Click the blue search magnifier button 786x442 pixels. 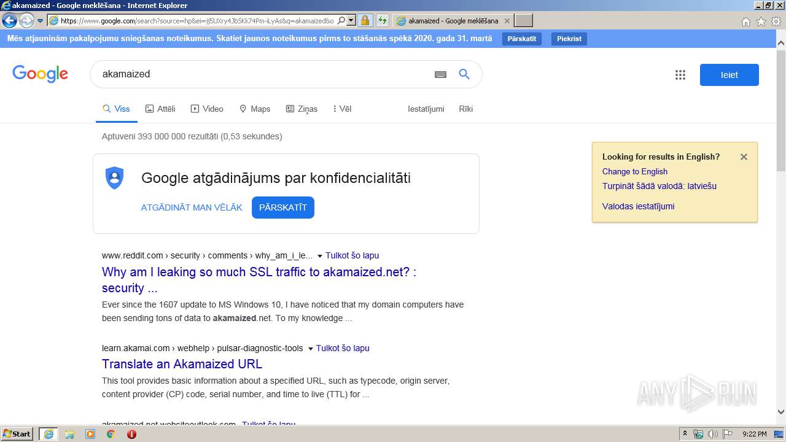[464, 74]
